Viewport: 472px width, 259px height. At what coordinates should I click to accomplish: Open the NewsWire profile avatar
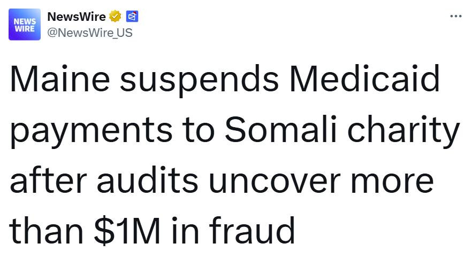click(24, 25)
